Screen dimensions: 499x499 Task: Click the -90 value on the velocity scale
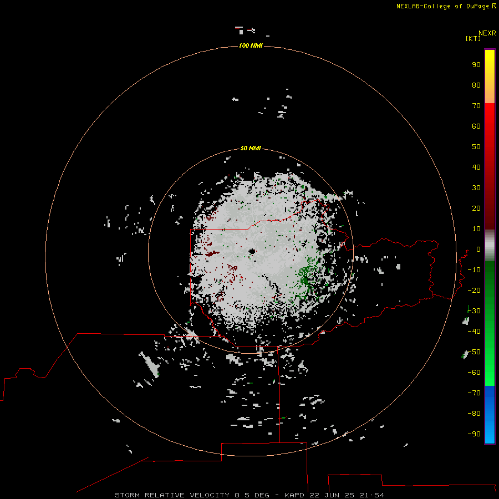coord(474,434)
